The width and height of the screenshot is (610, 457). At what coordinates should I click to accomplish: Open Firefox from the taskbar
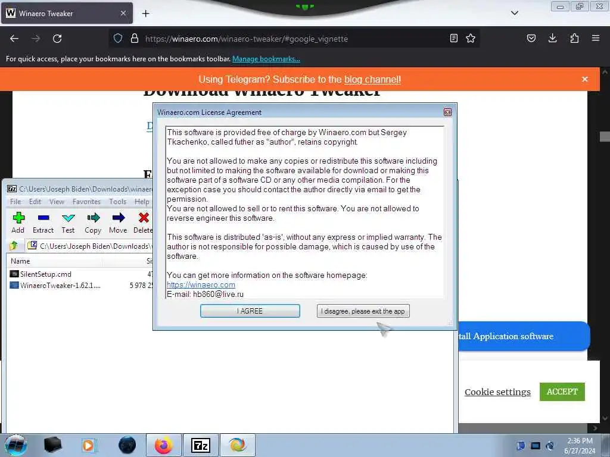point(163,445)
